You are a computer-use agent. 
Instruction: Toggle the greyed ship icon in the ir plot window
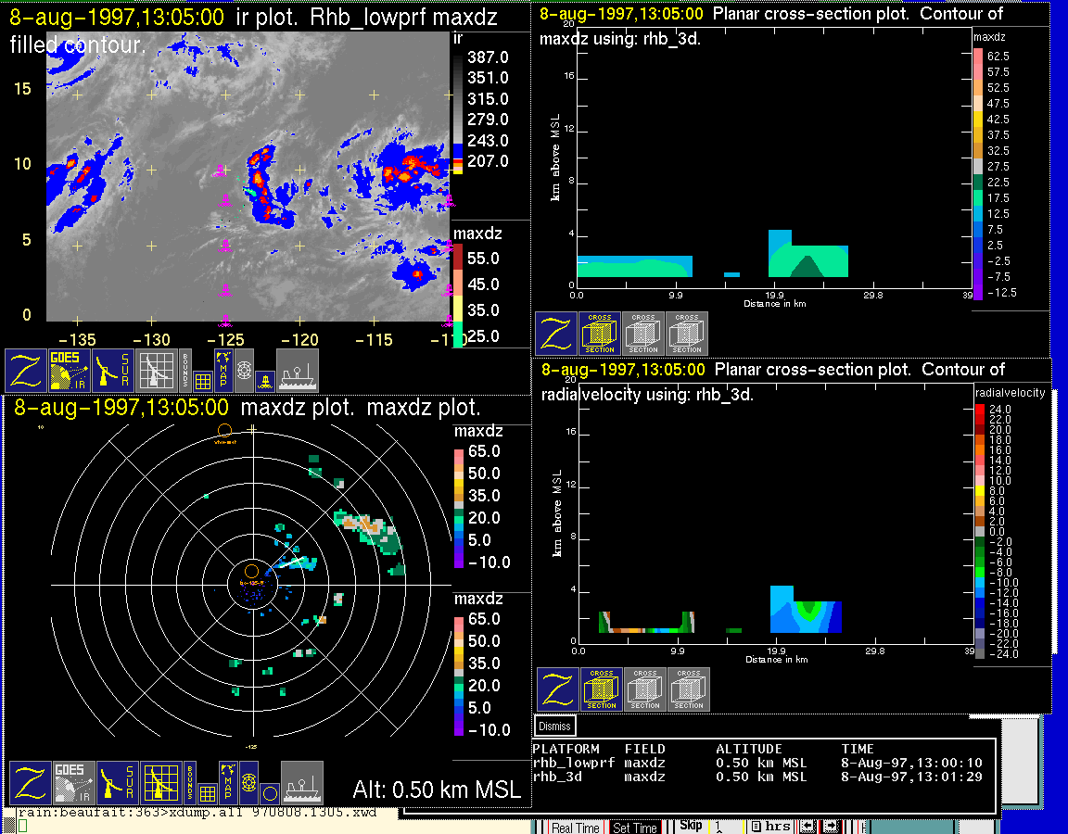tap(297, 370)
